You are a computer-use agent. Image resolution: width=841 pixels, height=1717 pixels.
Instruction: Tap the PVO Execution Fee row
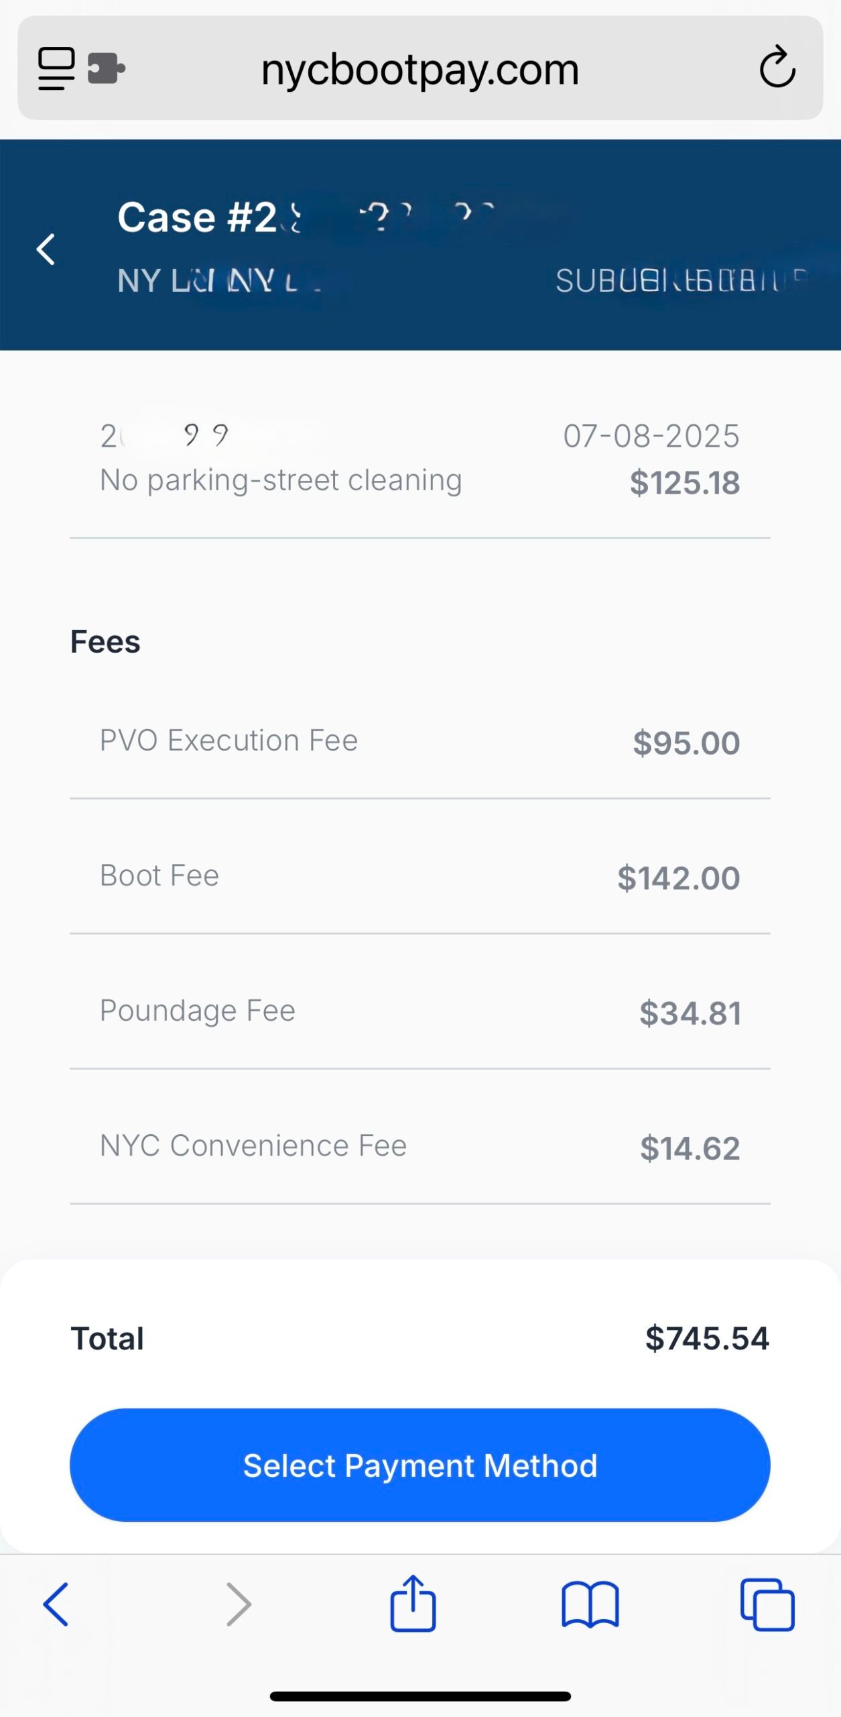[419, 741]
